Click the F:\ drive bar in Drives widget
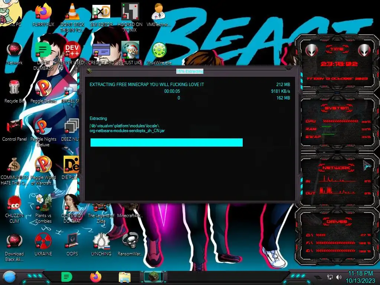The image size is (380, 285). tap(335, 243)
